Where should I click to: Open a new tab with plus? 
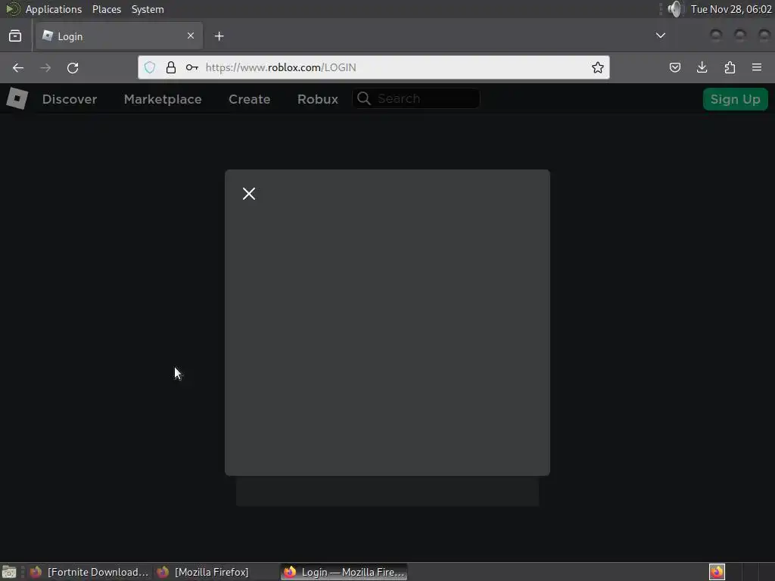pyautogui.click(x=219, y=36)
